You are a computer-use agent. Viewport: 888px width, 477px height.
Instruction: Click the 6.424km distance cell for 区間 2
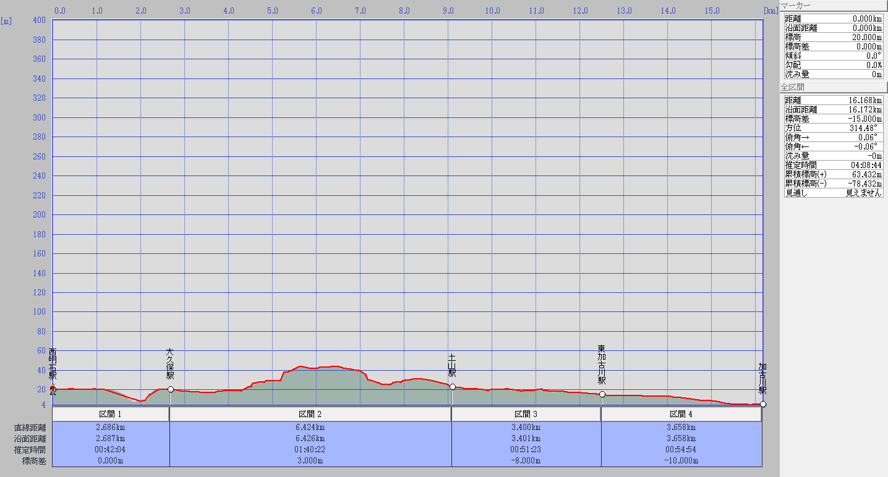pos(310,428)
